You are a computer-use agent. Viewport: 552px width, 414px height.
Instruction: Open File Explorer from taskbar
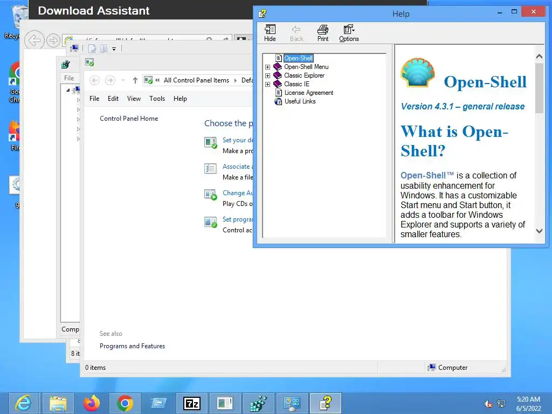[x=58, y=403]
